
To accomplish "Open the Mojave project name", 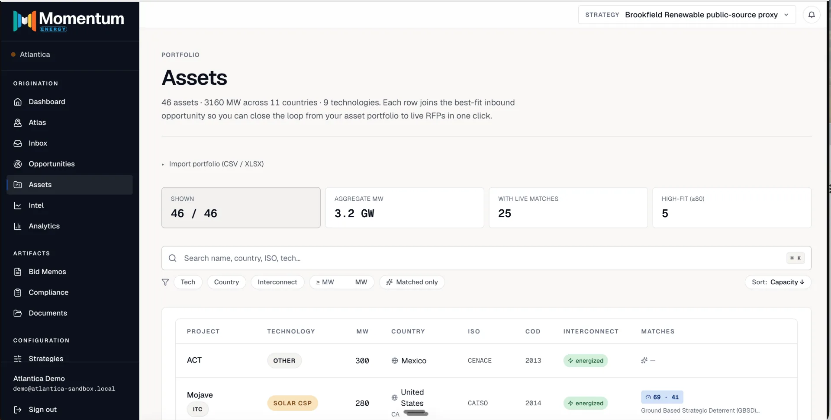I will coord(200,395).
